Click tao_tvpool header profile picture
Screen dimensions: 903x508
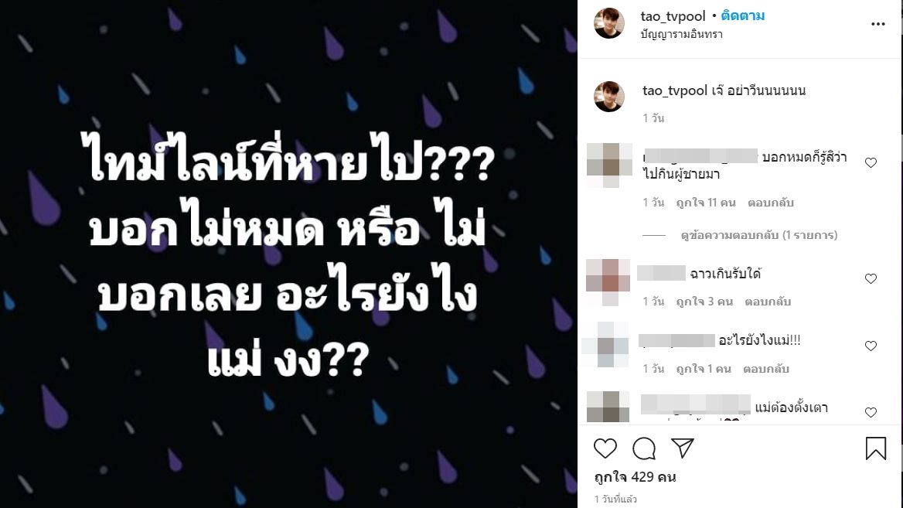click(x=609, y=24)
